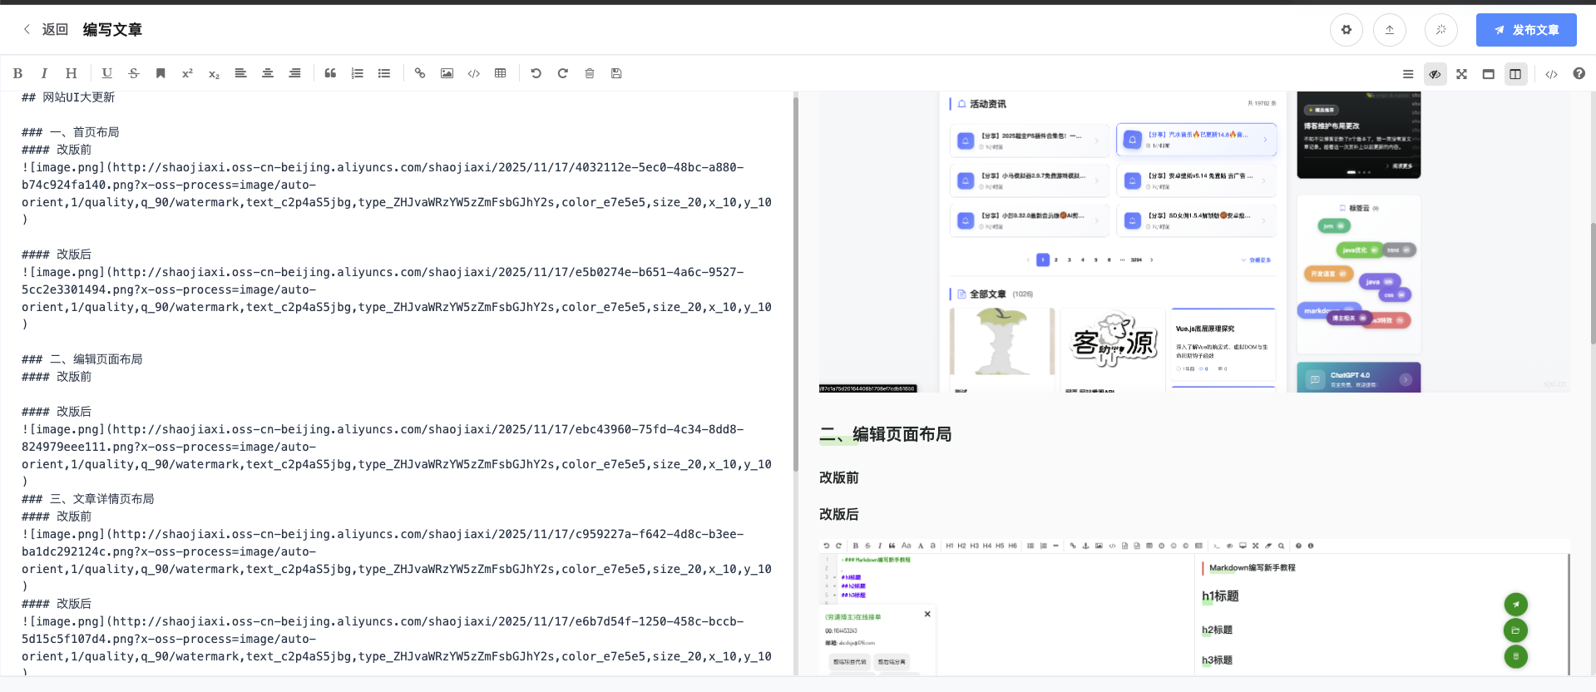Open the markdown help question mark

coord(1579,74)
